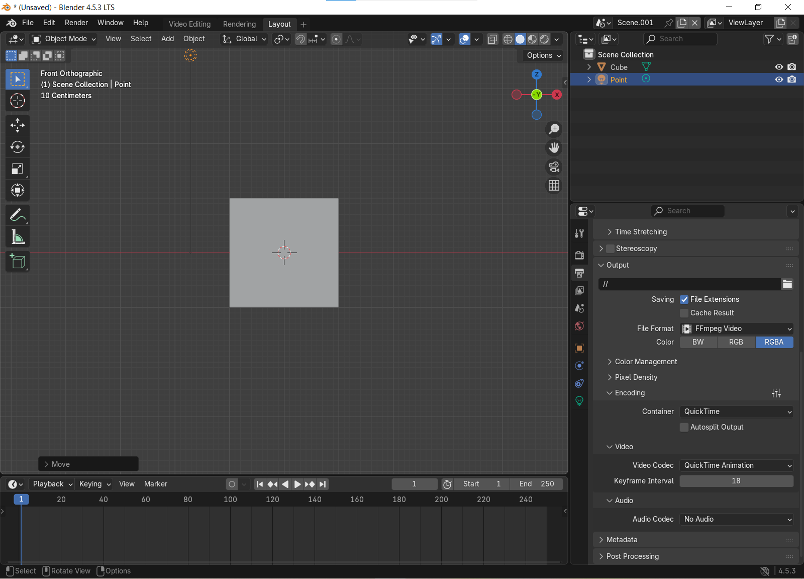Choose the Transform tool

click(x=18, y=190)
